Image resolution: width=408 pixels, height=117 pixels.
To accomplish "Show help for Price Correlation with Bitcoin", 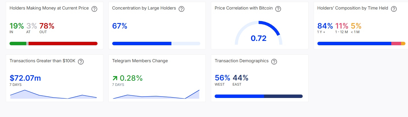I will click(x=278, y=9).
